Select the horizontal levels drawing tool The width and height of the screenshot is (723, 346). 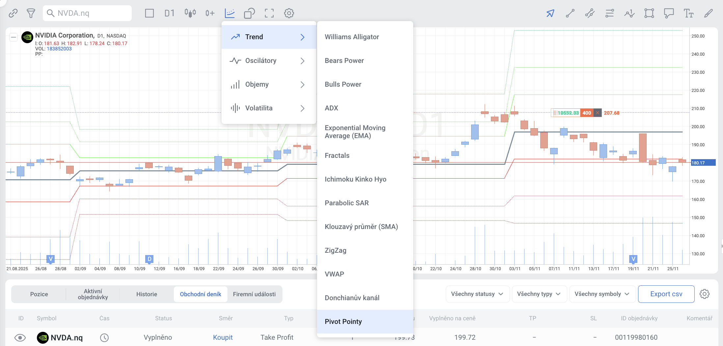click(610, 13)
